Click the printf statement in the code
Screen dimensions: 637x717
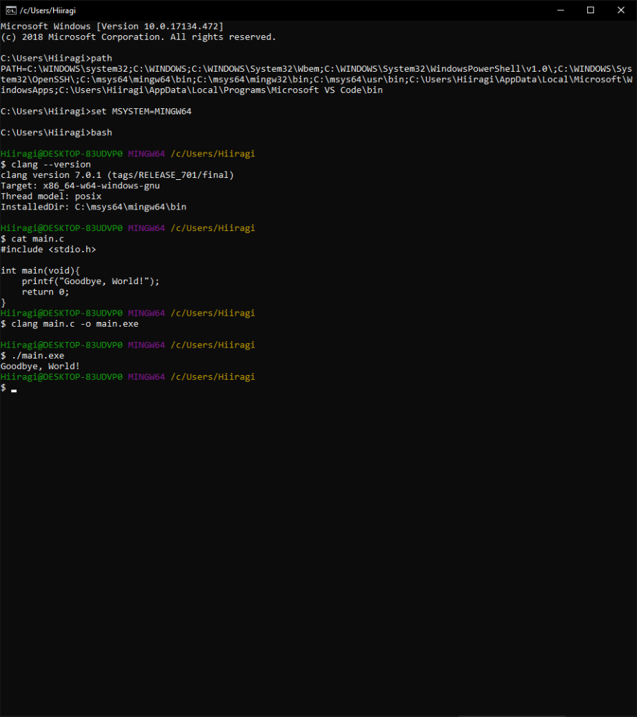tap(90, 281)
